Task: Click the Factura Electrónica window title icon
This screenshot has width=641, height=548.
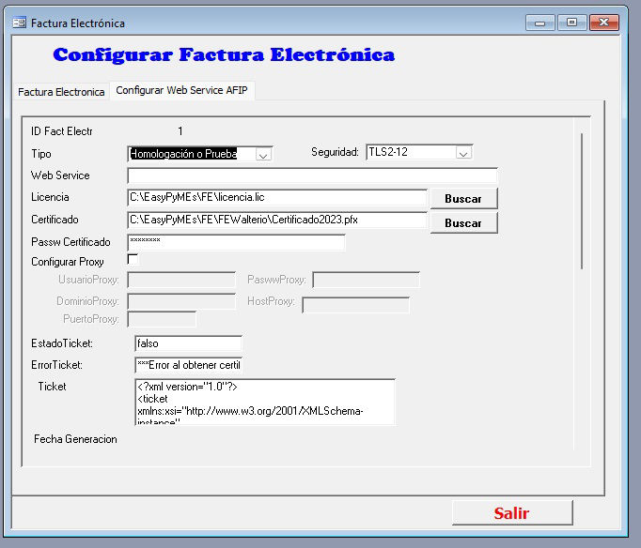Action: tap(19, 23)
